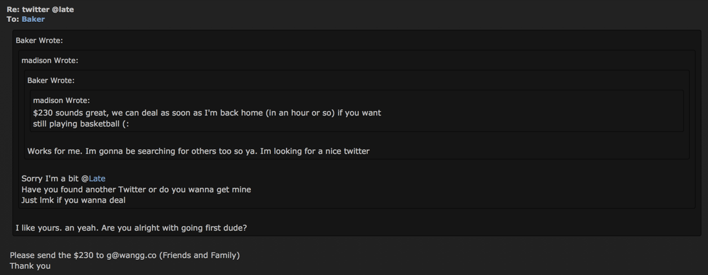This screenshot has width=708, height=275.
Task: Click the 'Sorry I'm a bit' text
Action: point(51,179)
